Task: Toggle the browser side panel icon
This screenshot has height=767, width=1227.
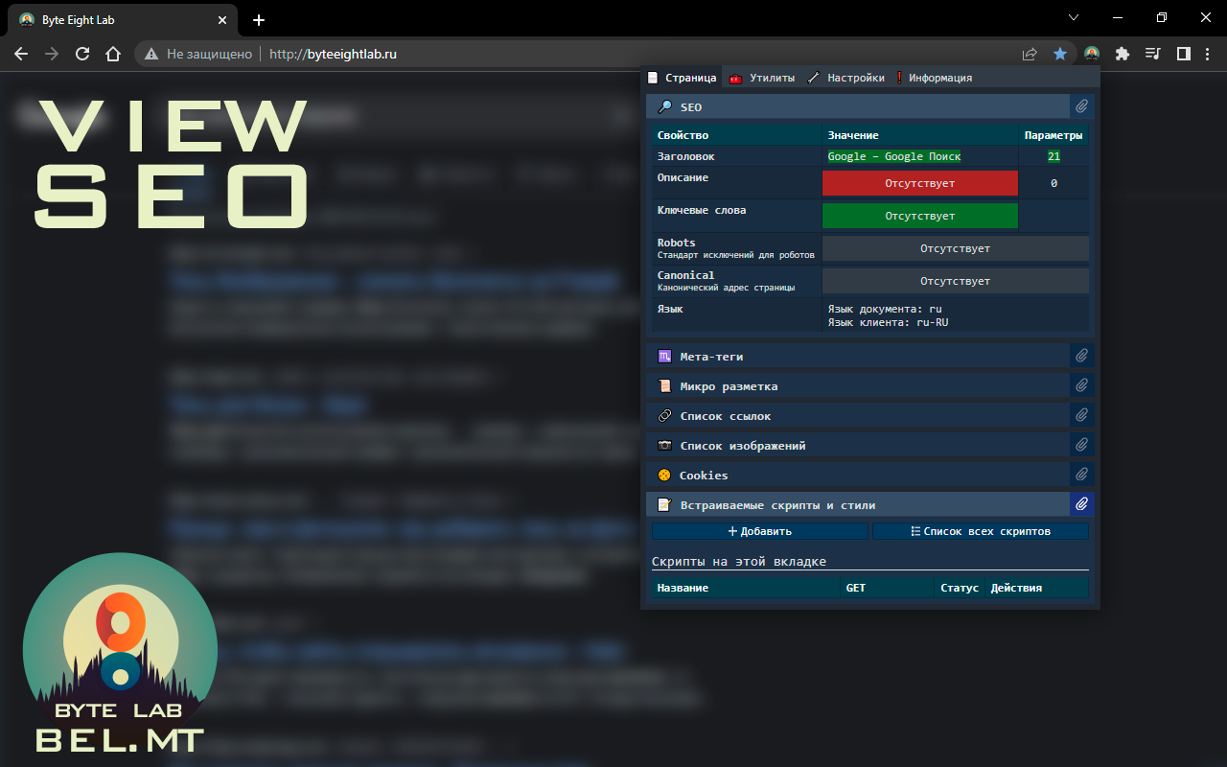Action: point(1184,54)
